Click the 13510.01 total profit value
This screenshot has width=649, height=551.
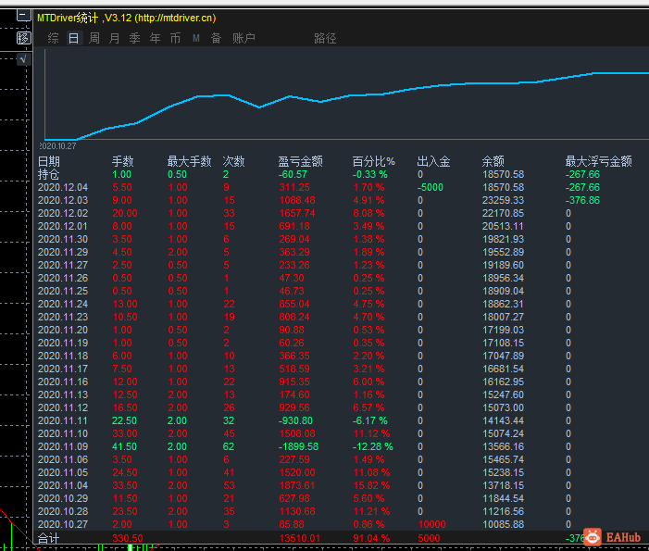tap(300, 538)
